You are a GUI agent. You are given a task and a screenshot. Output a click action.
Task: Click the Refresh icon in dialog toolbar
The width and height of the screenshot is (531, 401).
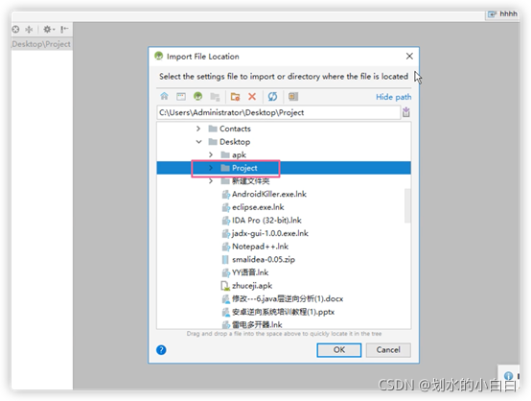tap(272, 97)
